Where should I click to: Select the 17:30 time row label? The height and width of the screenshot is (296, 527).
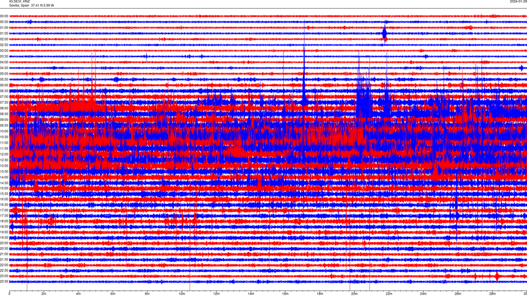[x=4, y=216]
